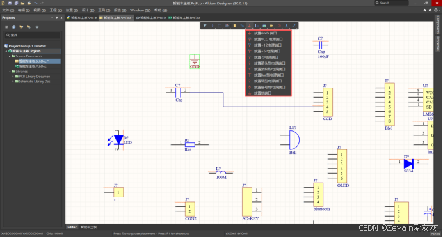Open the 文件 (F) menu
The width and height of the screenshot is (443, 237).
coord(8,10)
